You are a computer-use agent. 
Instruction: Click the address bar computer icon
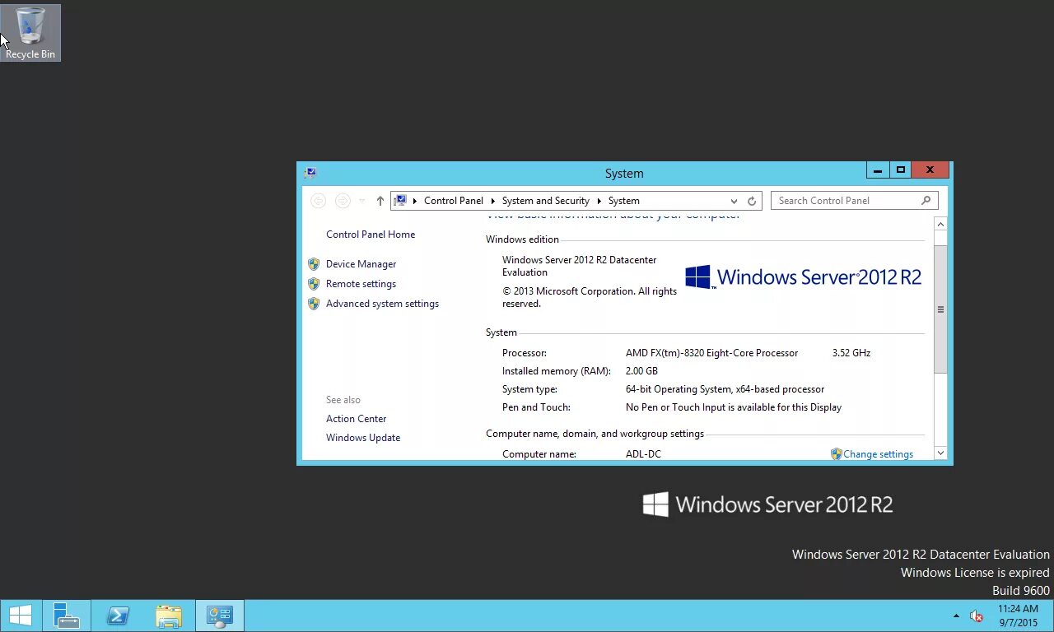tap(400, 201)
